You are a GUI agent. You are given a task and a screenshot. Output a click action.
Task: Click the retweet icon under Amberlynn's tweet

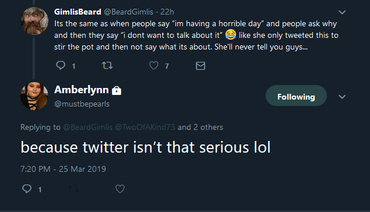point(73,189)
